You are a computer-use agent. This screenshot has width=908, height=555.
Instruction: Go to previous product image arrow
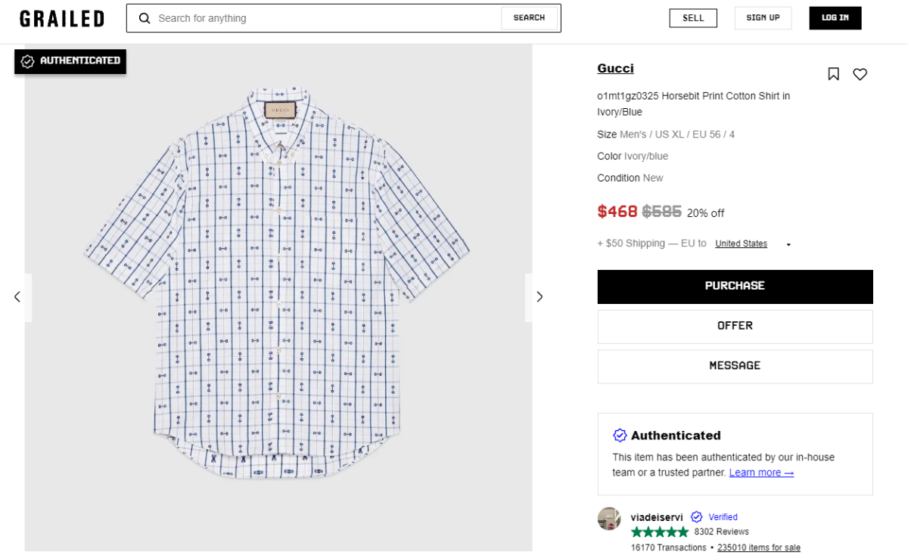point(17,297)
